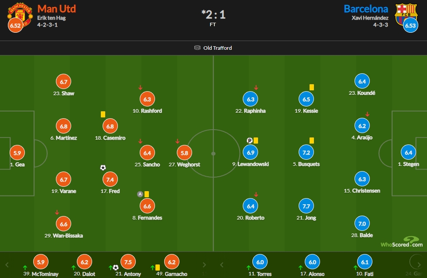
Task: Click the red substitution arrow above Weghorst
Action: click(178, 141)
